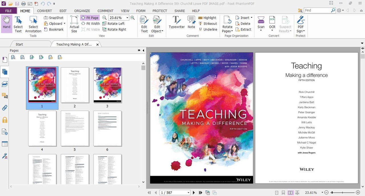Redo the last action
Viewport: 365px width, 196px height.
click(x=49, y=4)
